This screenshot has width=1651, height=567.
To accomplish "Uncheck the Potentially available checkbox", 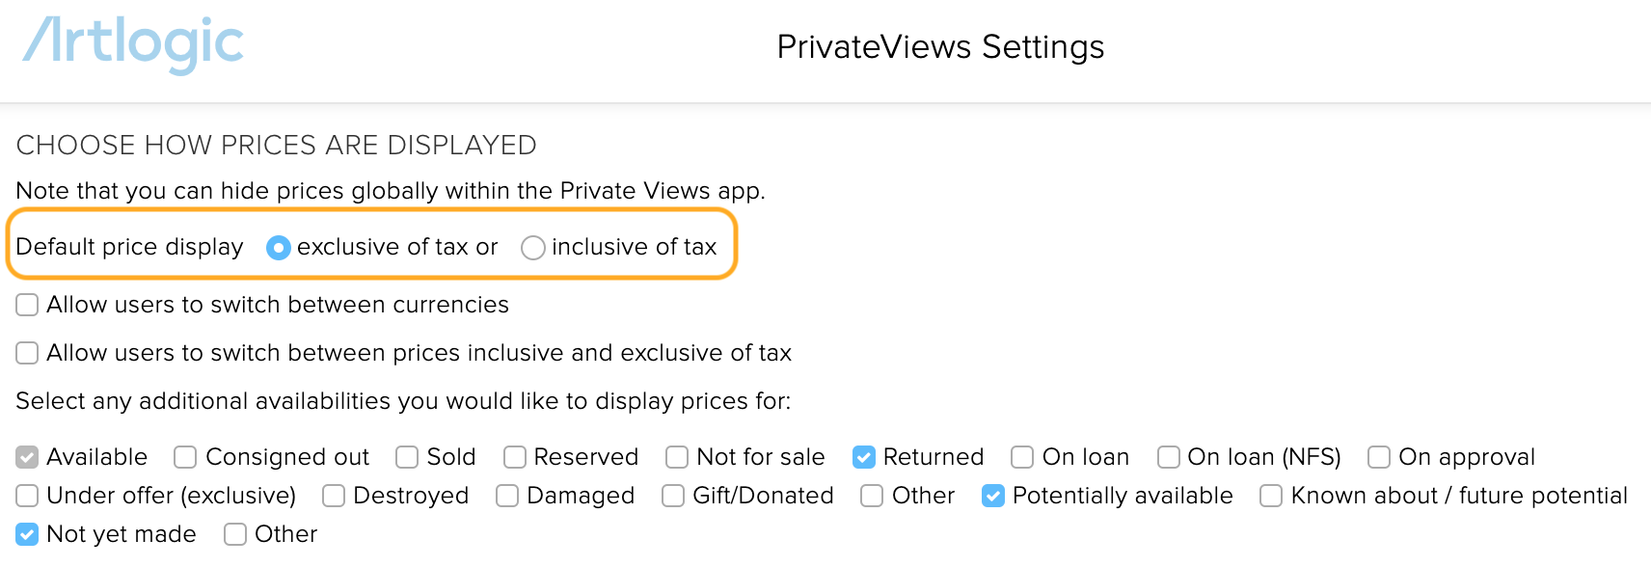I will (x=993, y=496).
